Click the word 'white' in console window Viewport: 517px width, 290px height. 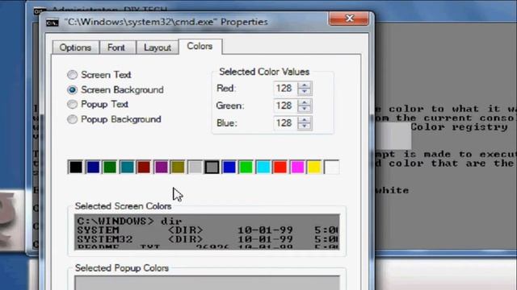[393, 190]
